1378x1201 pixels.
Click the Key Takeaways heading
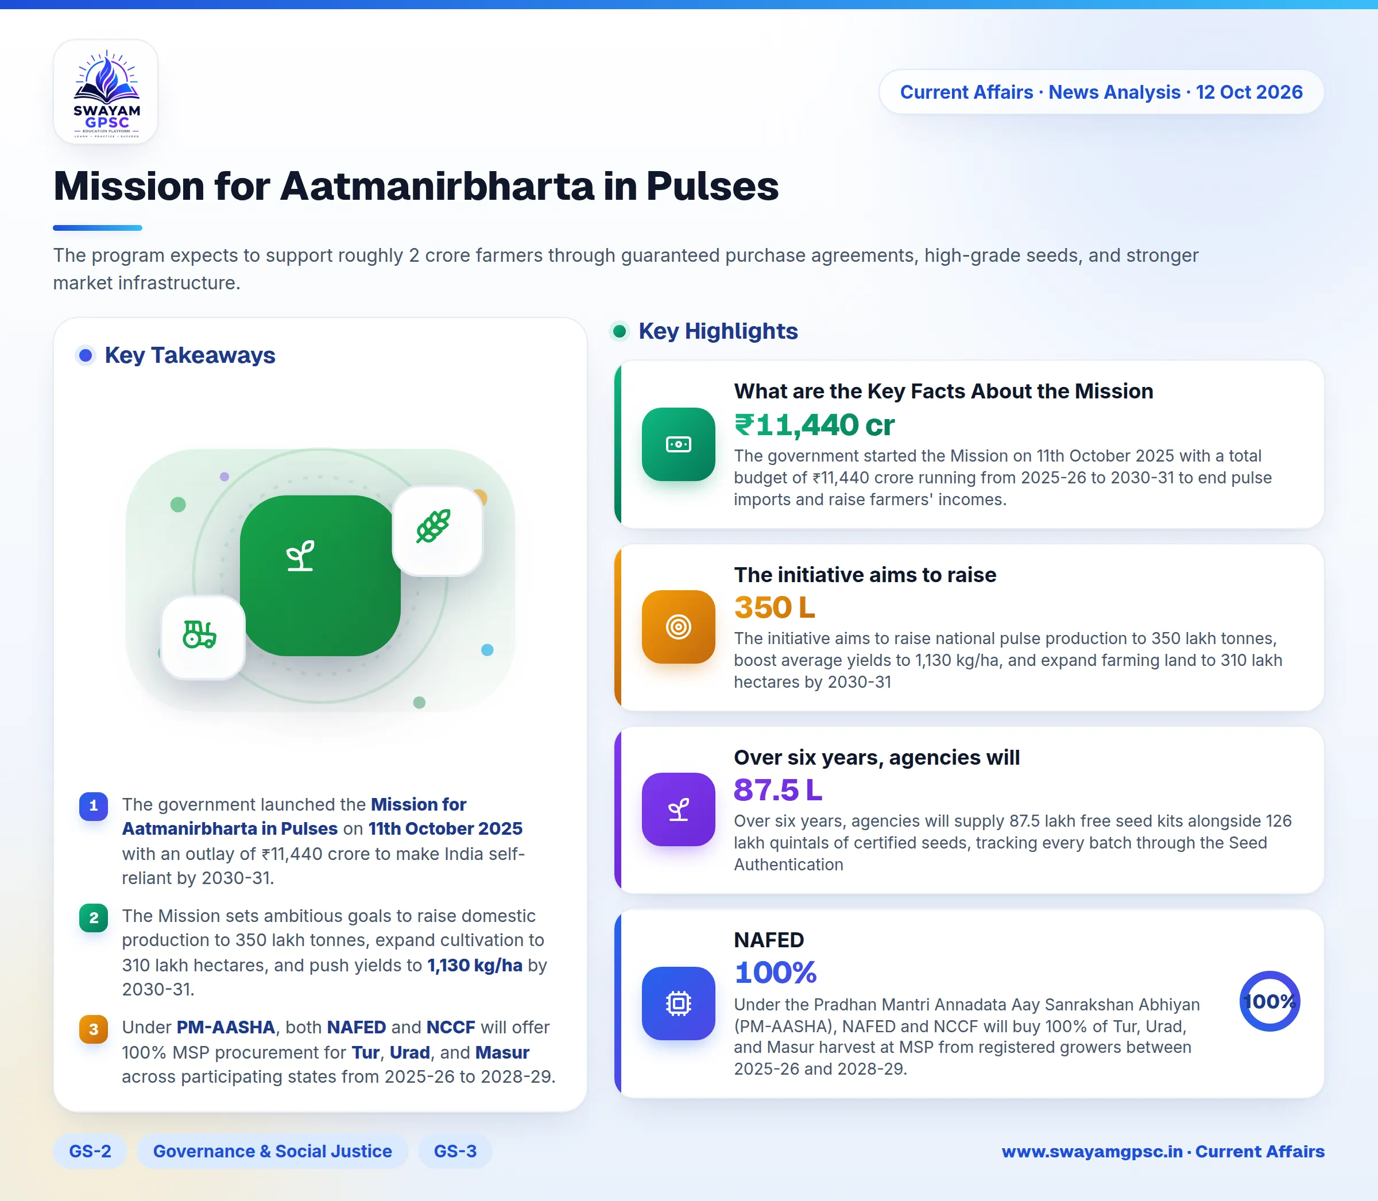coord(189,355)
